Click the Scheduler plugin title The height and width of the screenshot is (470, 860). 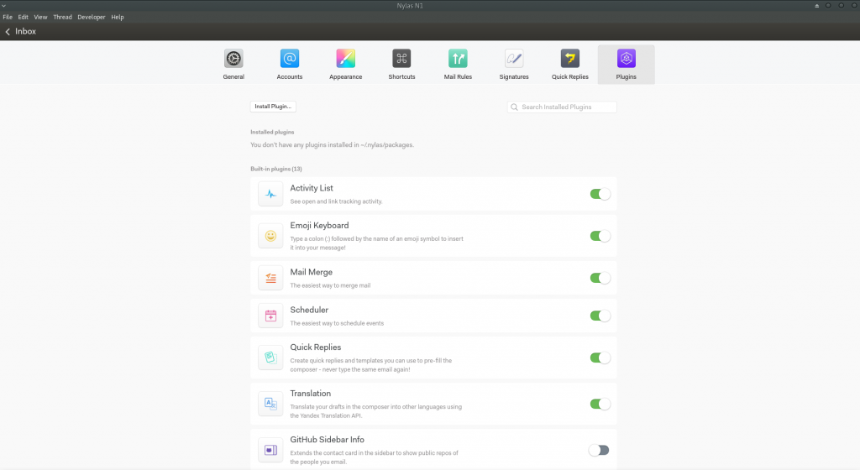pyautogui.click(x=309, y=310)
